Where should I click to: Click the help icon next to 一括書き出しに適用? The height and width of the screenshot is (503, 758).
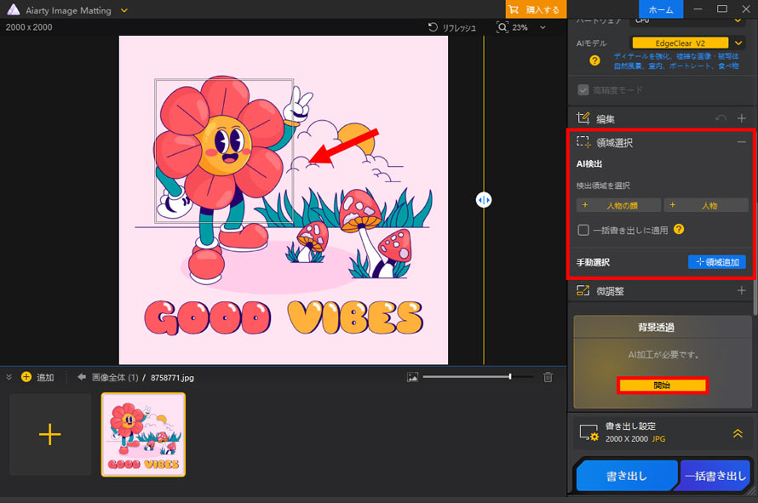point(679,229)
